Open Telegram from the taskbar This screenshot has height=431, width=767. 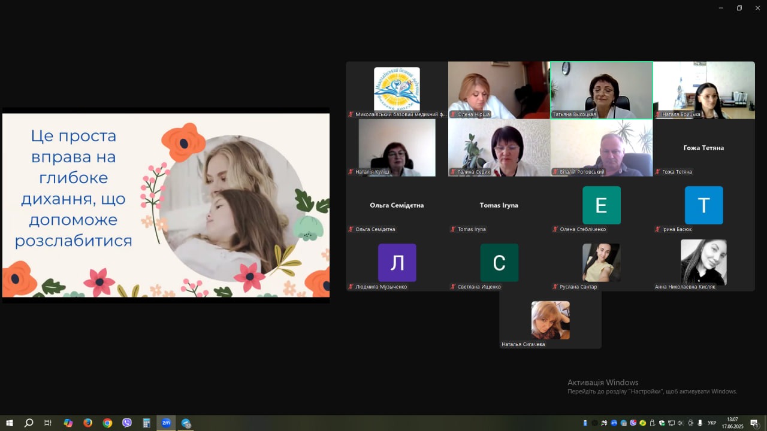pyautogui.click(x=186, y=423)
